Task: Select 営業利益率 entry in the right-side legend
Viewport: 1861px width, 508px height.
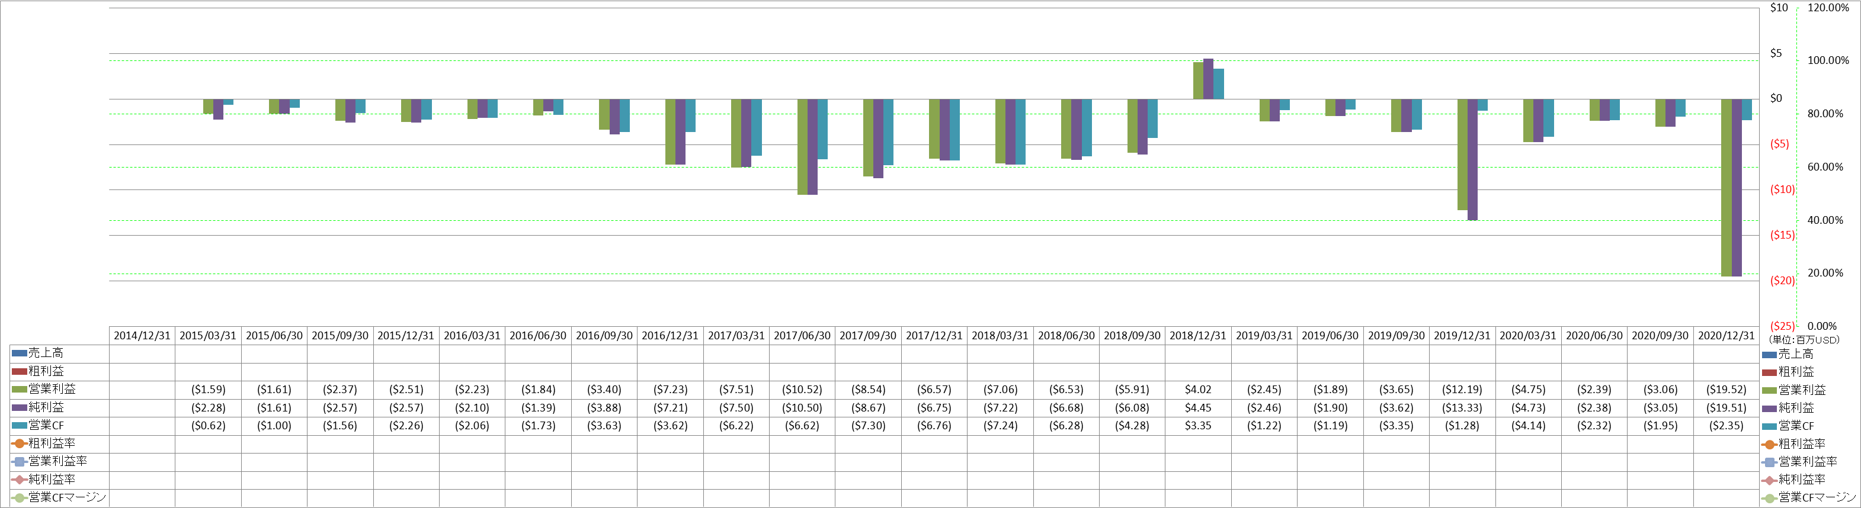Action: tap(1799, 462)
